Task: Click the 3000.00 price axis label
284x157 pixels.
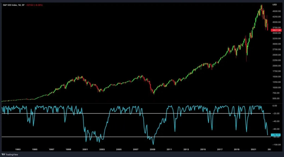Action: coord(277,44)
